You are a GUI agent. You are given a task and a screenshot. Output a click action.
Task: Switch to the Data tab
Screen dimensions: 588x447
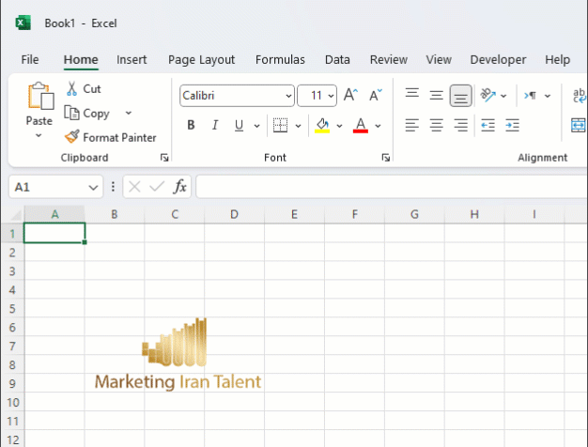click(337, 59)
